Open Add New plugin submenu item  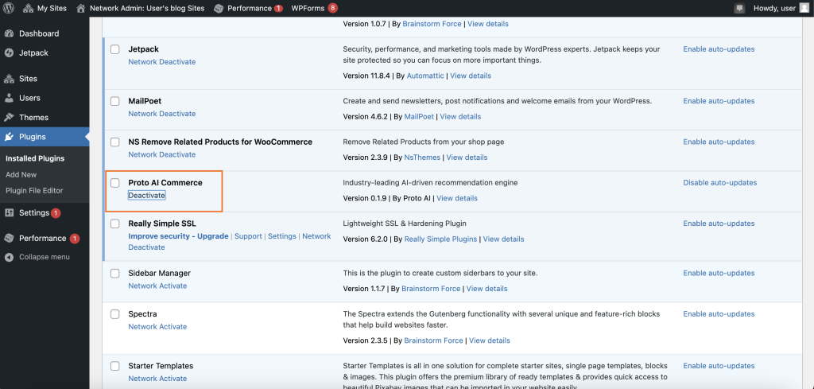pos(21,174)
